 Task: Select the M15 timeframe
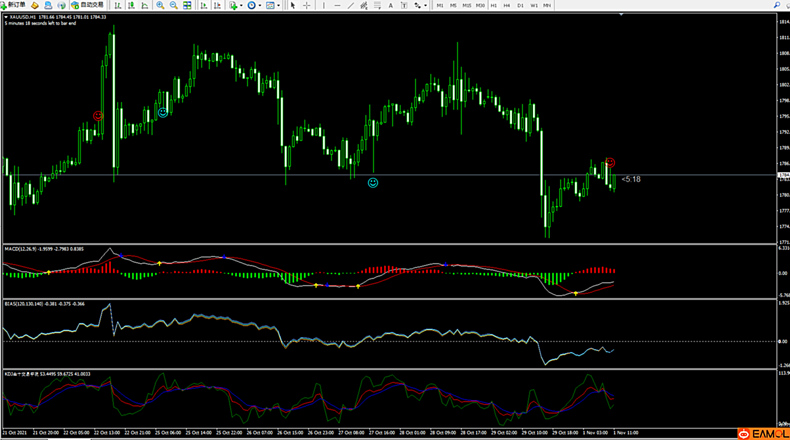pos(466,5)
